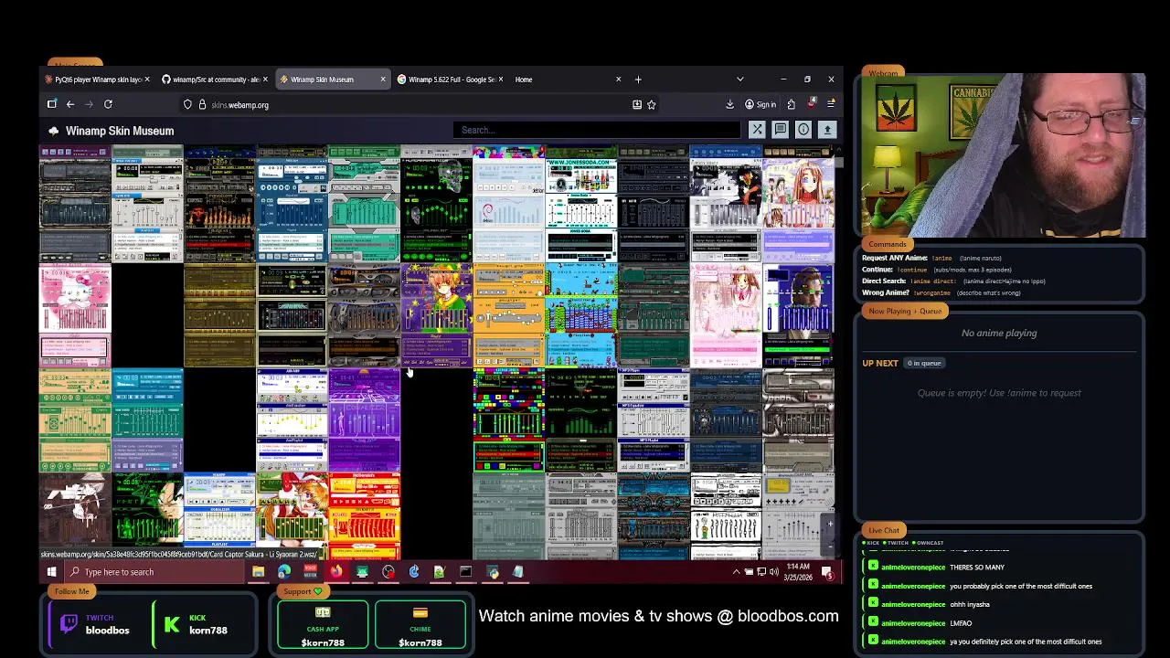Image resolution: width=1170 pixels, height=658 pixels.
Task: Click the Firefox taskbar icon
Action: click(336, 572)
